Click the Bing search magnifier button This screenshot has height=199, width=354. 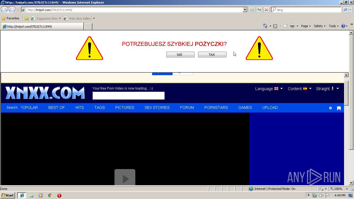click(345, 10)
